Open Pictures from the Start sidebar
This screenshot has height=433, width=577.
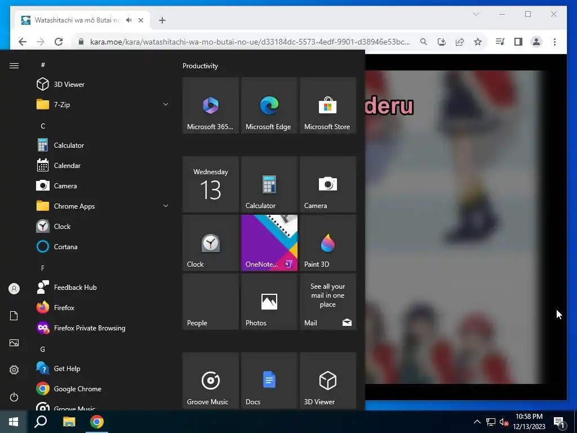pos(14,343)
